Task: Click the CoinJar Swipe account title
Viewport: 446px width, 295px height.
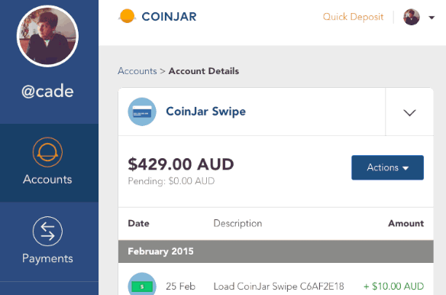Action: [205, 112]
